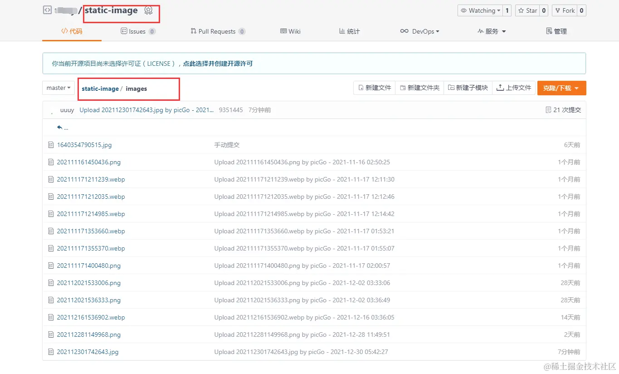Click file icon of 202112161536902.webp
The height and width of the screenshot is (374, 619).
click(51, 317)
